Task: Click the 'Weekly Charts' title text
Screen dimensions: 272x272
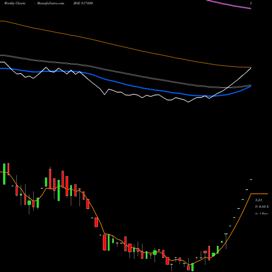Action: tap(15, 3)
